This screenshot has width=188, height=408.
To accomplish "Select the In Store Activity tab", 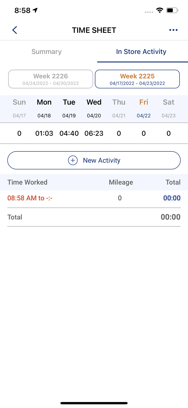I will [x=141, y=52].
